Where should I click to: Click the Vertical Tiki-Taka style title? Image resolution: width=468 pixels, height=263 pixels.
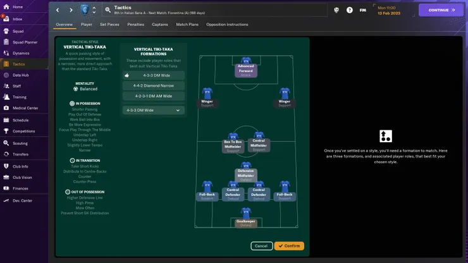pos(85,47)
